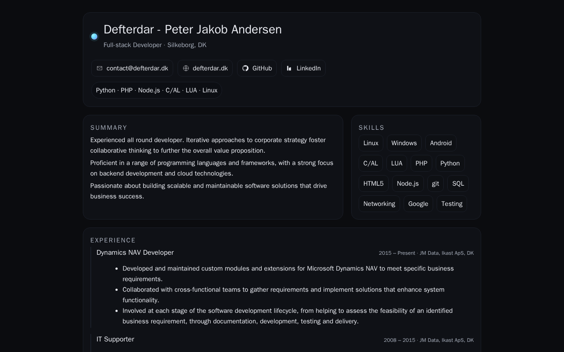The width and height of the screenshot is (564, 352).
Task: Click the Node.js skill chip
Action: click(408, 183)
